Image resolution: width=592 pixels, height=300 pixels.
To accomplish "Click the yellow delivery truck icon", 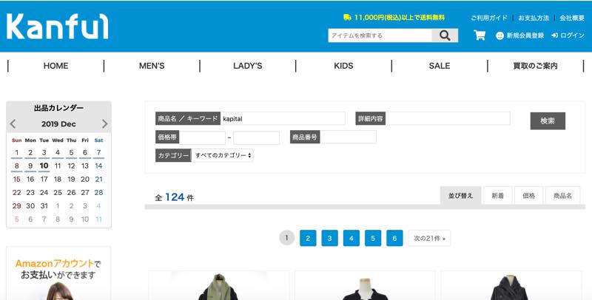I will (347, 17).
